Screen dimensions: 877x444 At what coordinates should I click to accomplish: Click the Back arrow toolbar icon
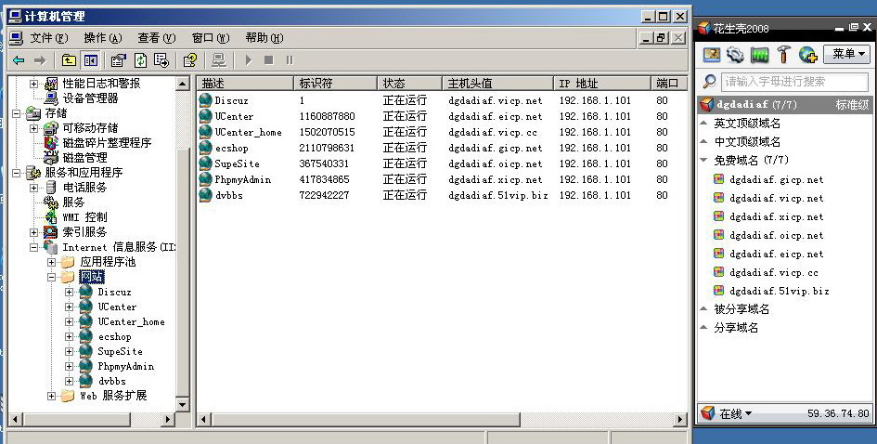point(19,59)
